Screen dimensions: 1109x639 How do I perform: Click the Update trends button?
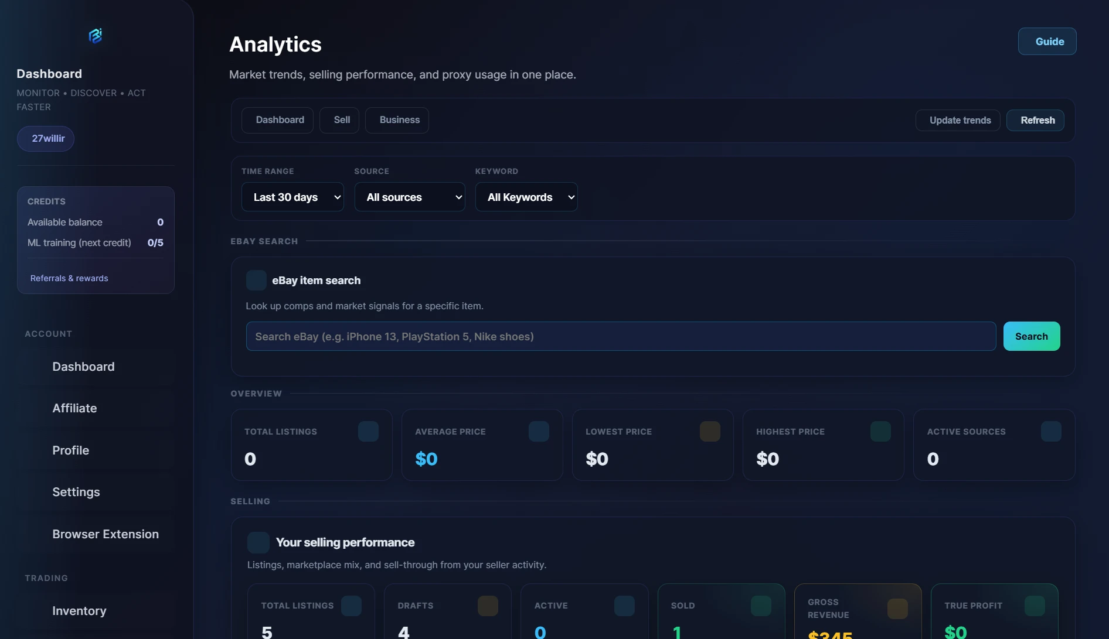pos(958,121)
